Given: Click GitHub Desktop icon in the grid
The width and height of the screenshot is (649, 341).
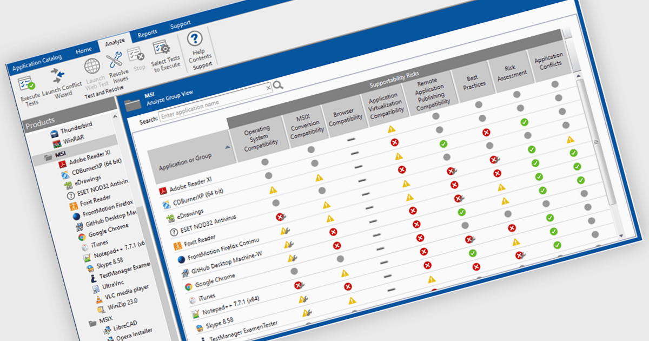Looking at the screenshot, I should click(184, 273).
